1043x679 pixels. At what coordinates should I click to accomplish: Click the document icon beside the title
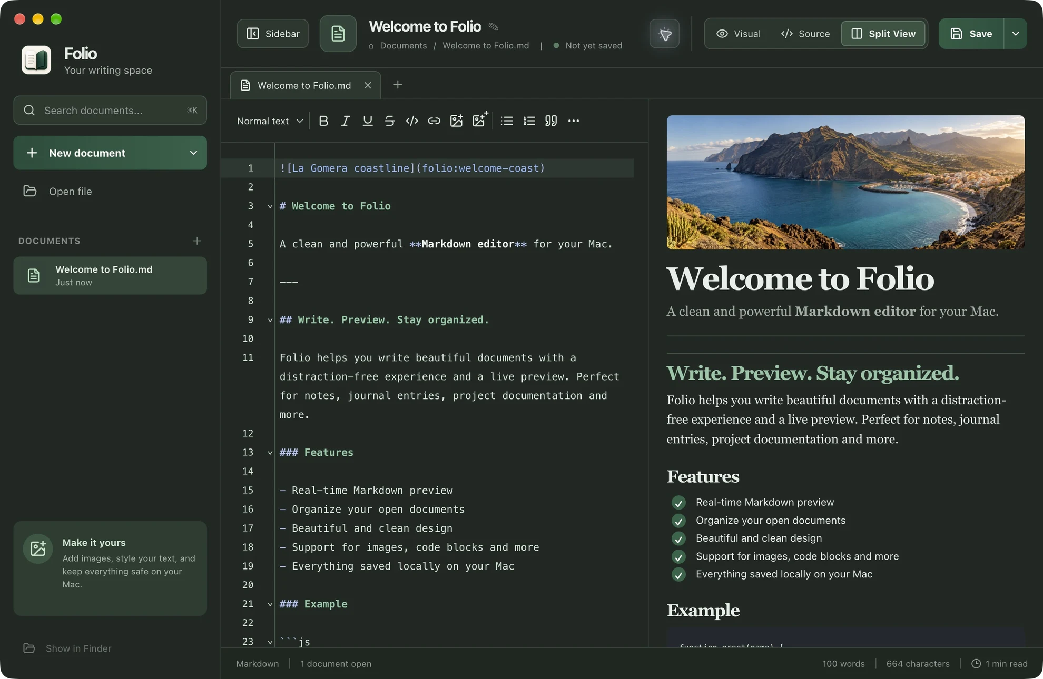338,34
